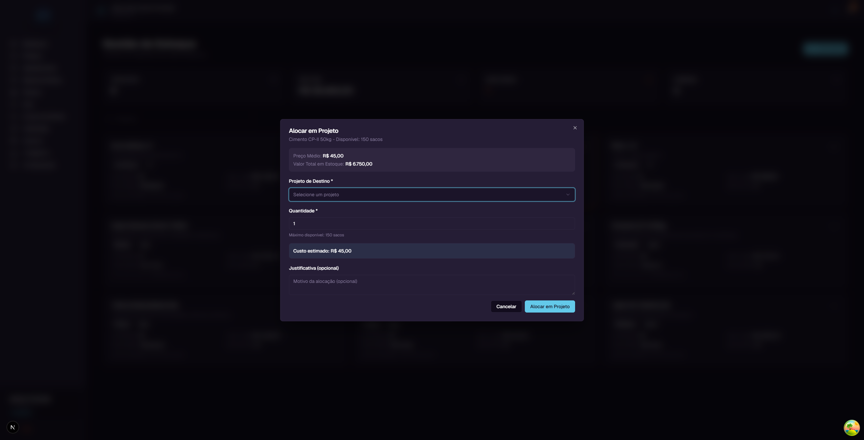Click the 'Quantidade' required field label
This screenshot has height=440, width=864.
point(303,210)
